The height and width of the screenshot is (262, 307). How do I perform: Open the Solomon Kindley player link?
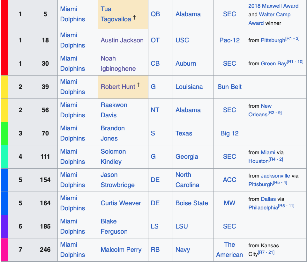click(113, 156)
